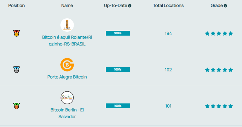Click the 100% progress bar for Porto Alegre
Screen dimensions: 242x127
[x=118, y=69]
